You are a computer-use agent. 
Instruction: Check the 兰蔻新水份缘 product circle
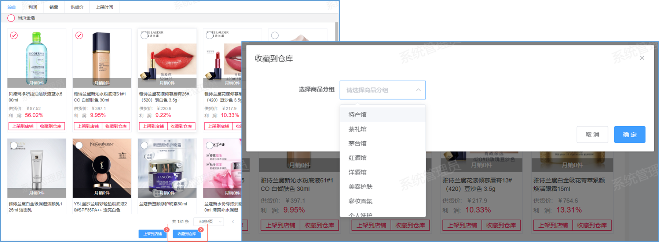click(210, 145)
